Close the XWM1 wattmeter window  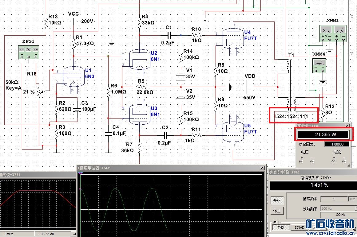pos(347,126)
